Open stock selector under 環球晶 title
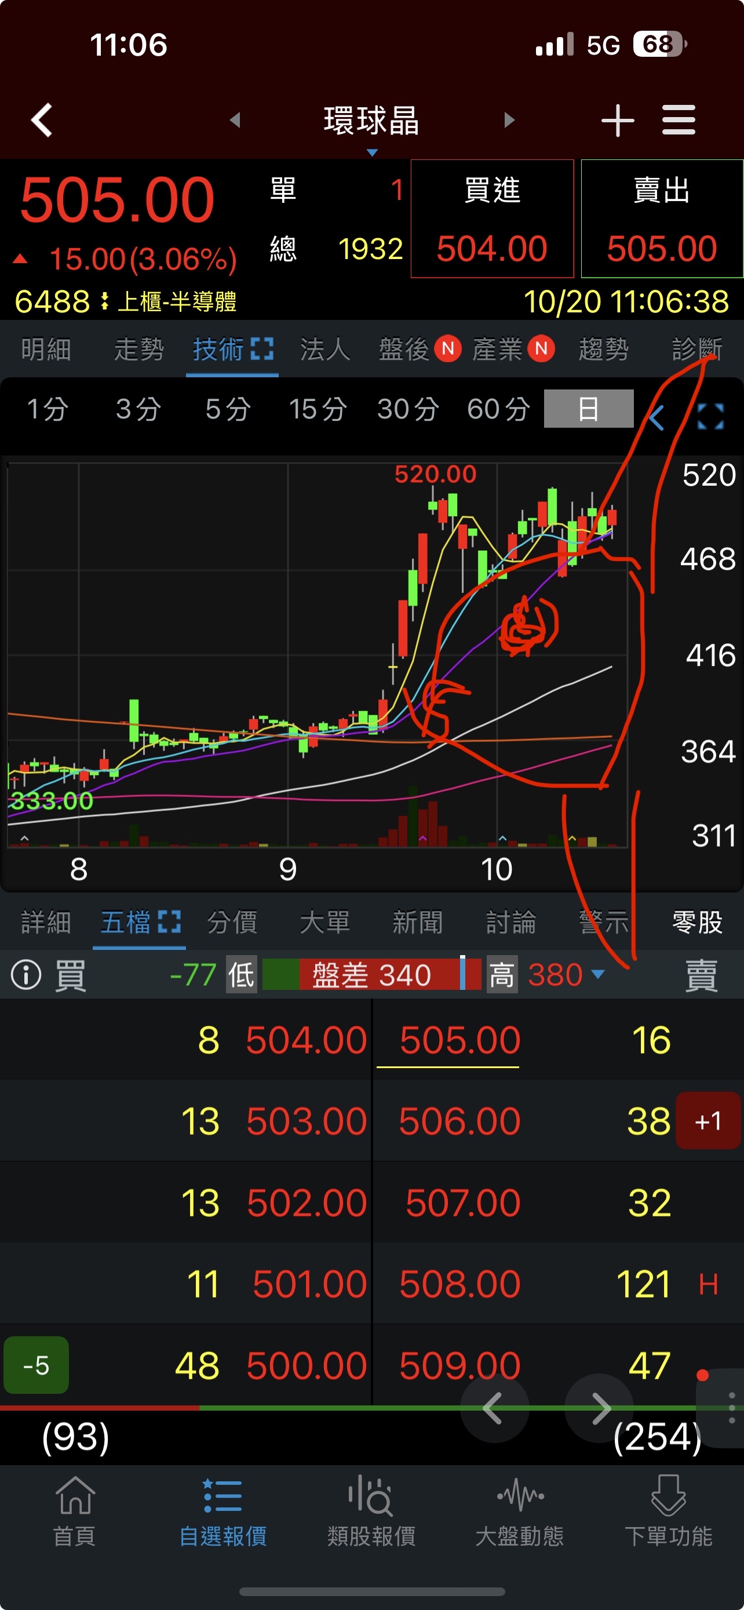Screen dimensions: 744x1610 click(371, 152)
